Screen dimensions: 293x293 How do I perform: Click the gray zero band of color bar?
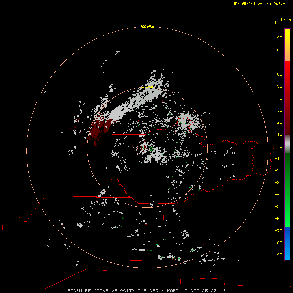287,144
